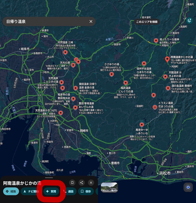Bookmark icon in place card header

(72, 182)
